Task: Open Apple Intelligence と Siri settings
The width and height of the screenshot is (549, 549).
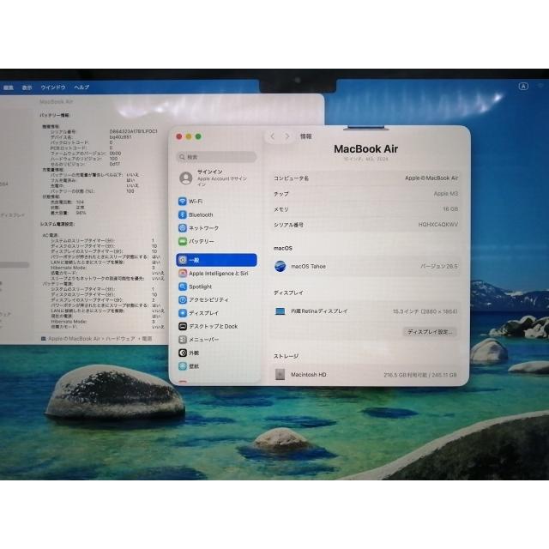Action: [214, 274]
